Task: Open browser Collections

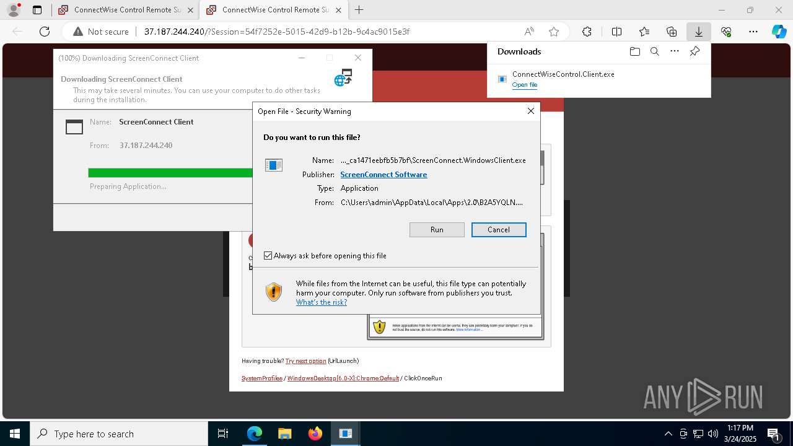Action: point(672,32)
